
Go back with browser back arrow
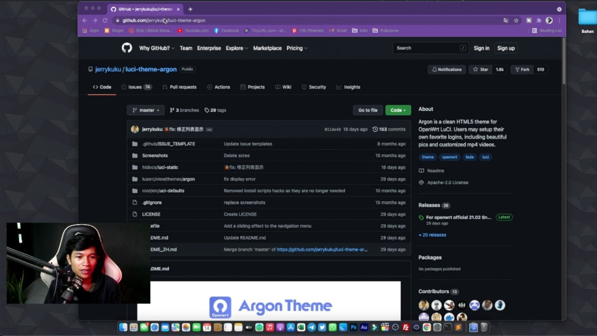point(84,21)
